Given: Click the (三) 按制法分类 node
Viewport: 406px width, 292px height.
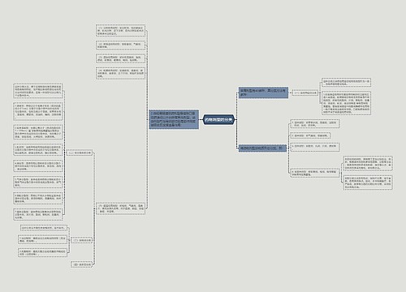Looking at the screenshot, I should (81, 240).
